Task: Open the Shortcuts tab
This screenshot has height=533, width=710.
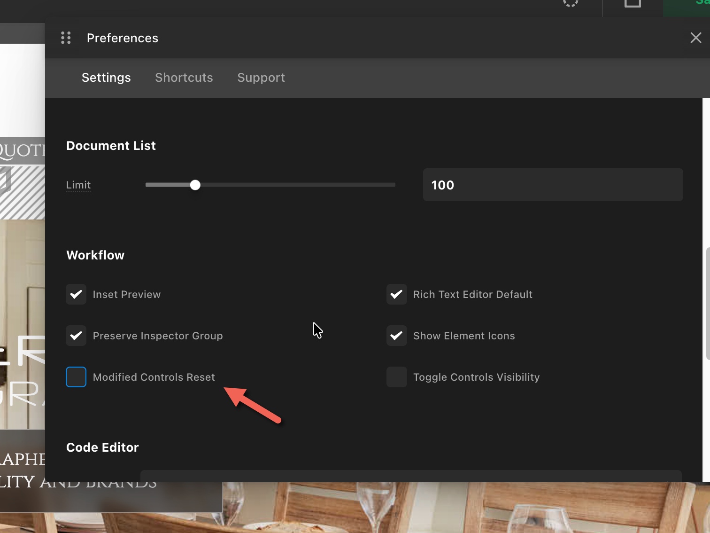Action: 184,78
